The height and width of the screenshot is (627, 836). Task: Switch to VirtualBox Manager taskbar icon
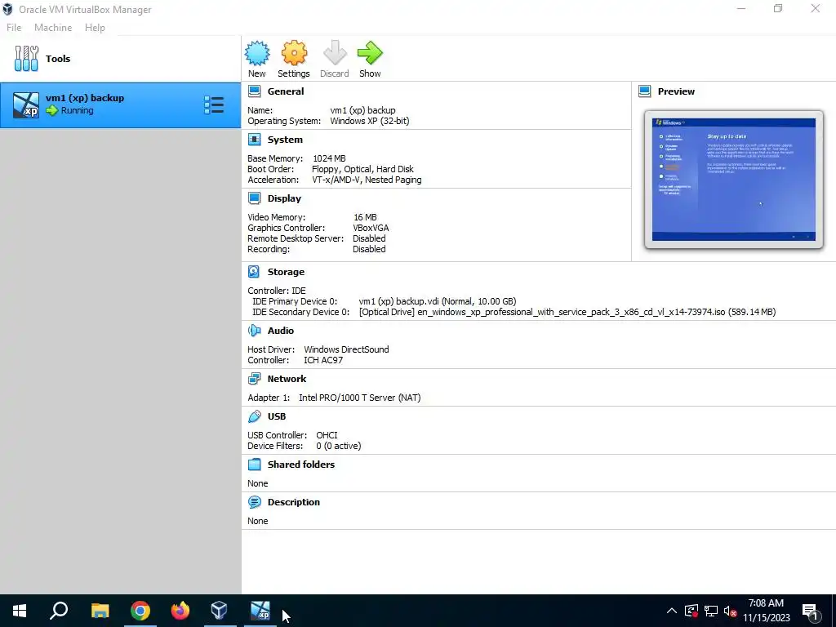(219, 611)
